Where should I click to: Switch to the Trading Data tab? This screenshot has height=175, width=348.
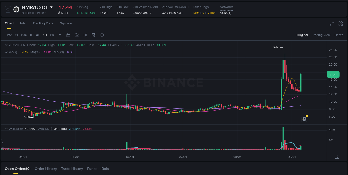coord(43,23)
